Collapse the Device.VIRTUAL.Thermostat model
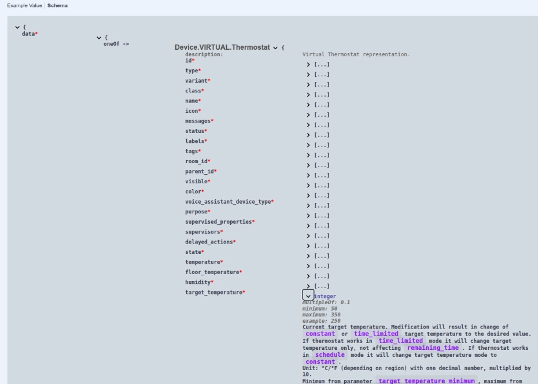538x384 pixels. point(275,48)
